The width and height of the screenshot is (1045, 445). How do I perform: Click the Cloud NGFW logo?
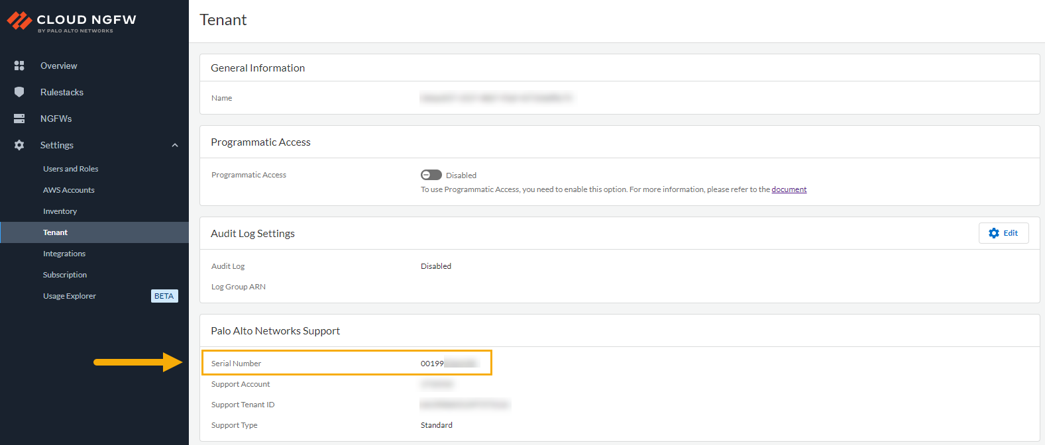pyautogui.click(x=72, y=22)
